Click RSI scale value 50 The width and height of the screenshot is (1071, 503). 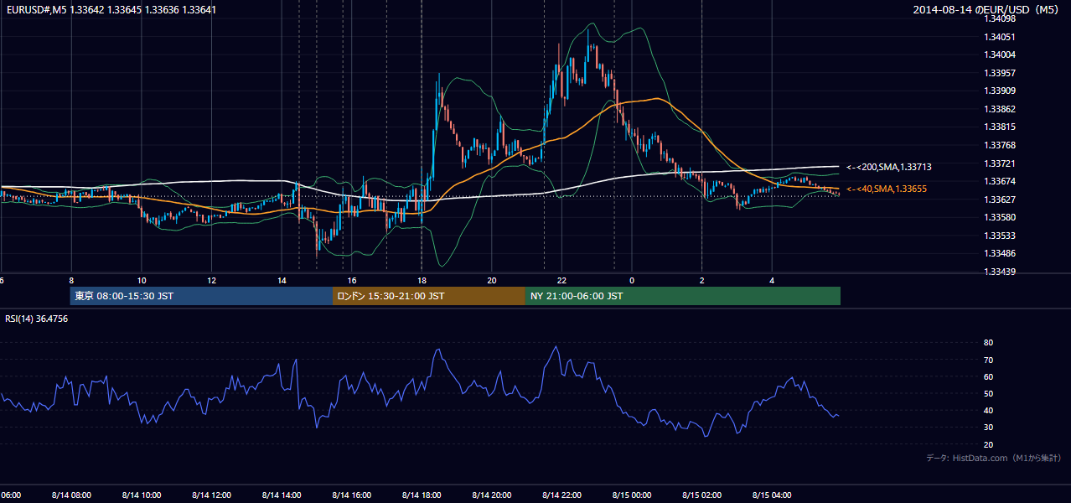coord(988,393)
